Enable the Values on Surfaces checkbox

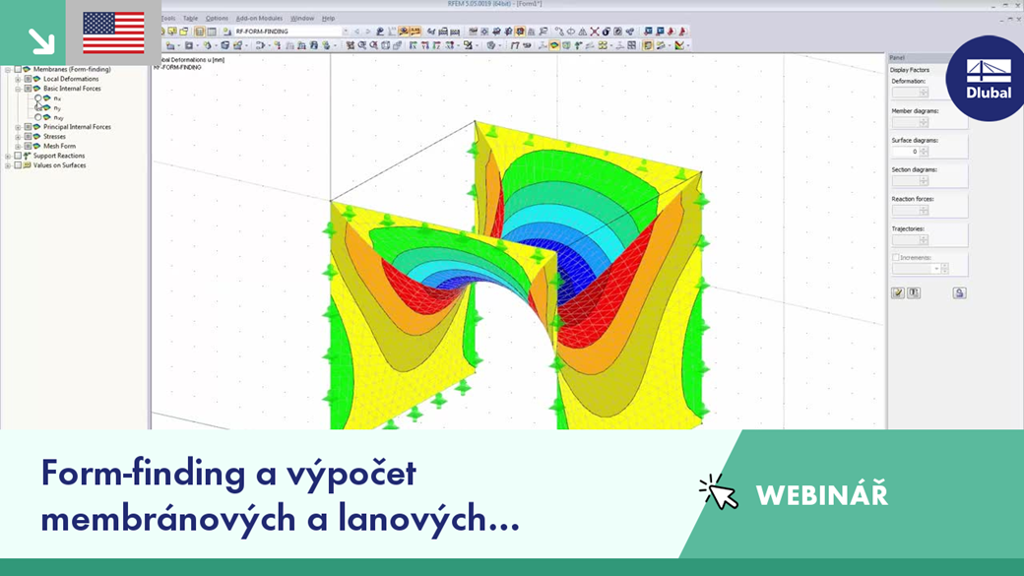point(18,165)
